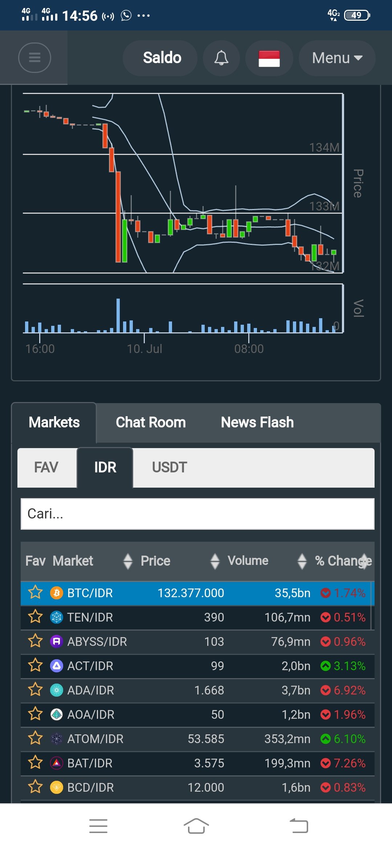The width and height of the screenshot is (392, 849).
Task: Tap the Android home navigation icon
Action: [x=196, y=826]
